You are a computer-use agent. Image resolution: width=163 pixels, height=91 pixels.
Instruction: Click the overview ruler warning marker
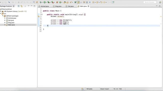(161, 16)
